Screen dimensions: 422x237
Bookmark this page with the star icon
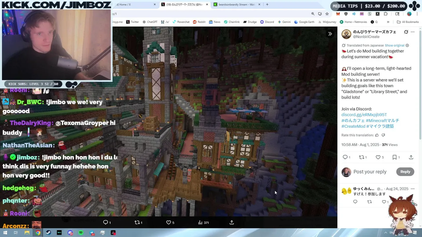coord(327,14)
